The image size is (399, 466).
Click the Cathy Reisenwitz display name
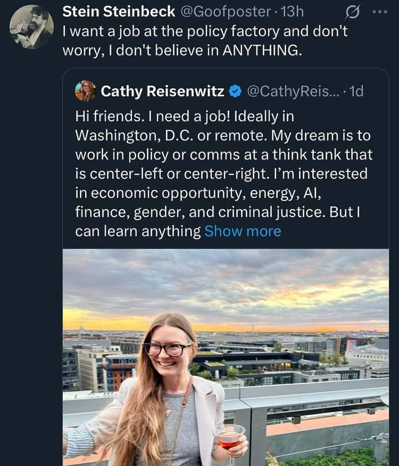coord(162,92)
